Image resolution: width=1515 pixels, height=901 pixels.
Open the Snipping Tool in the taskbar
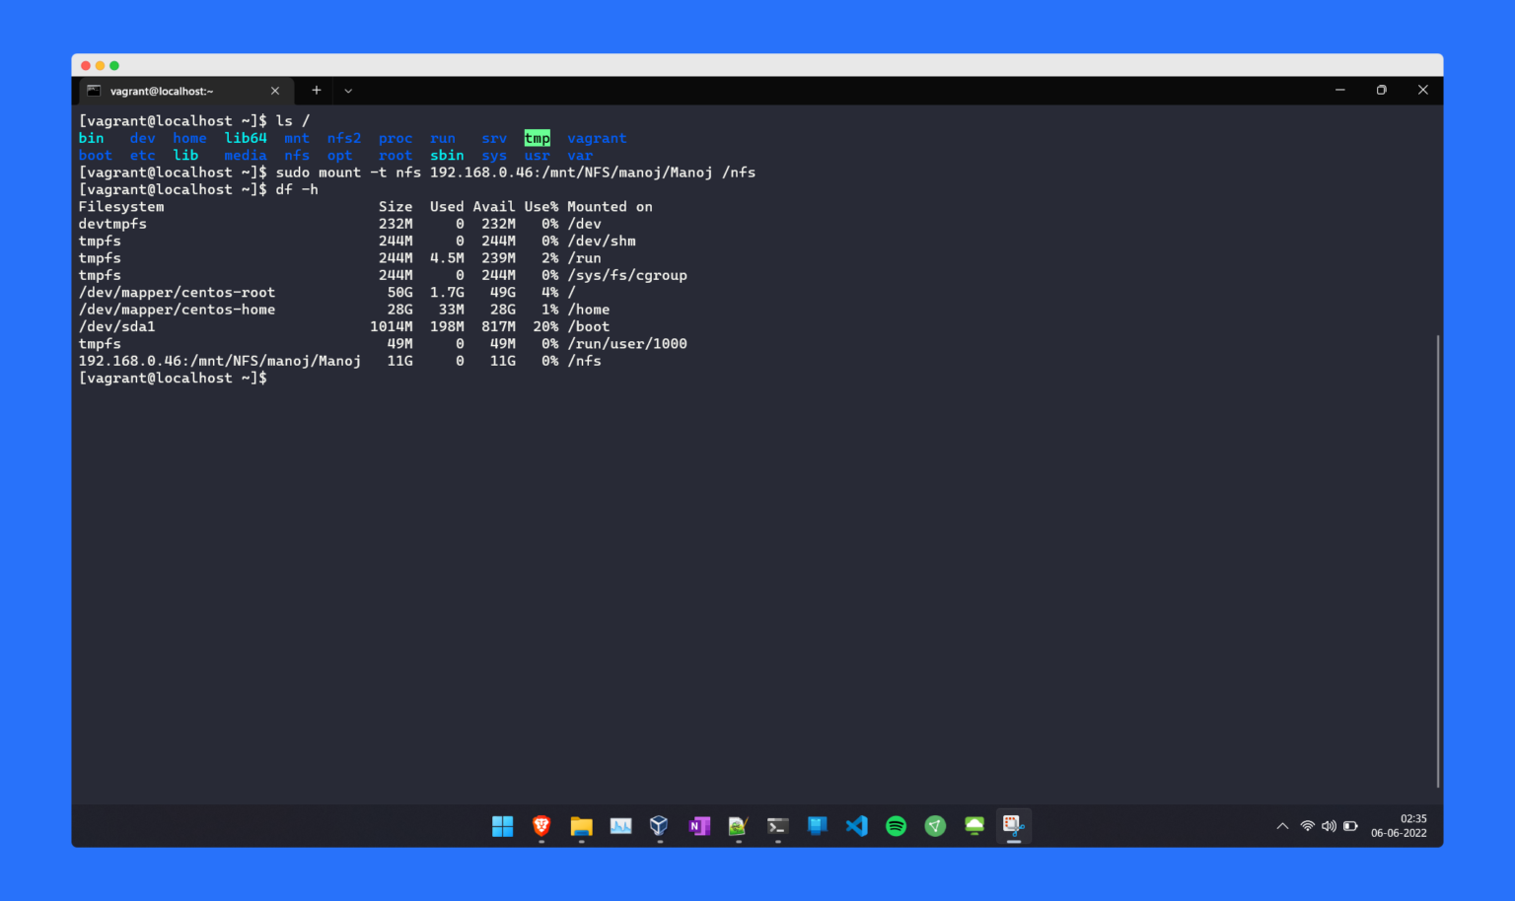click(1014, 826)
